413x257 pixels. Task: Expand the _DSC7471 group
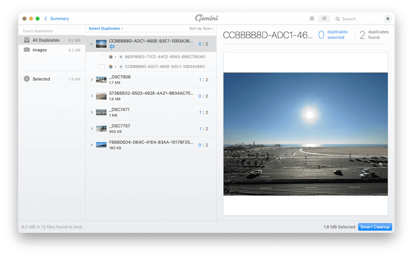coord(92,112)
